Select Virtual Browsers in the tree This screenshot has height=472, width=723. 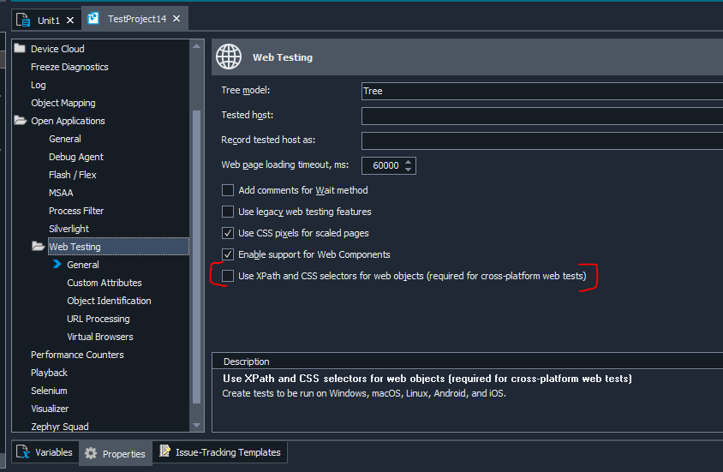tap(99, 337)
